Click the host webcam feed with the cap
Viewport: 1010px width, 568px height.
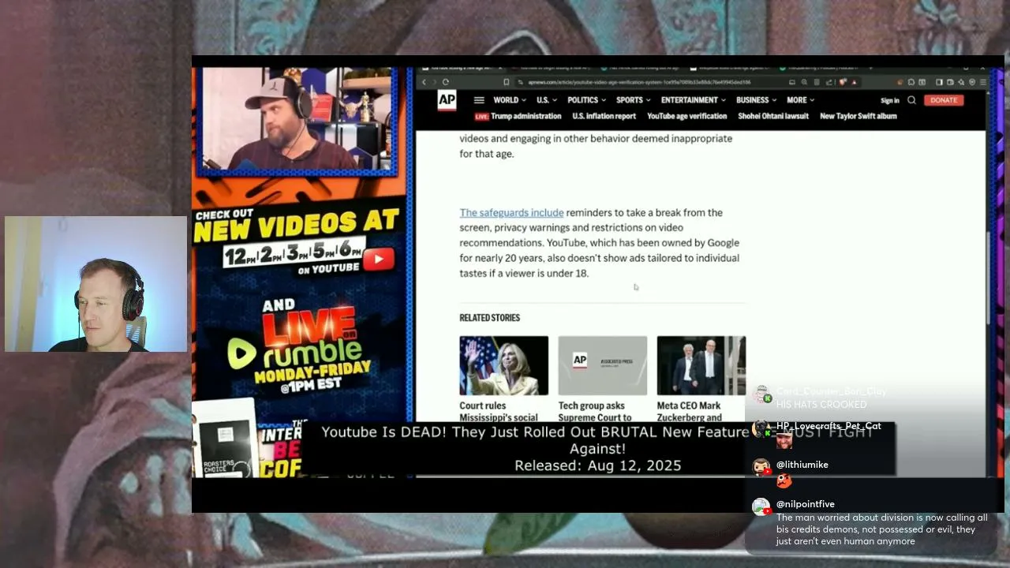click(x=298, y=119)
